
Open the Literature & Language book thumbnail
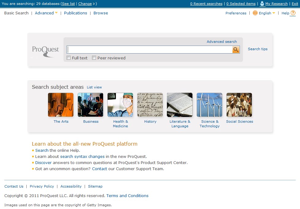180,105
